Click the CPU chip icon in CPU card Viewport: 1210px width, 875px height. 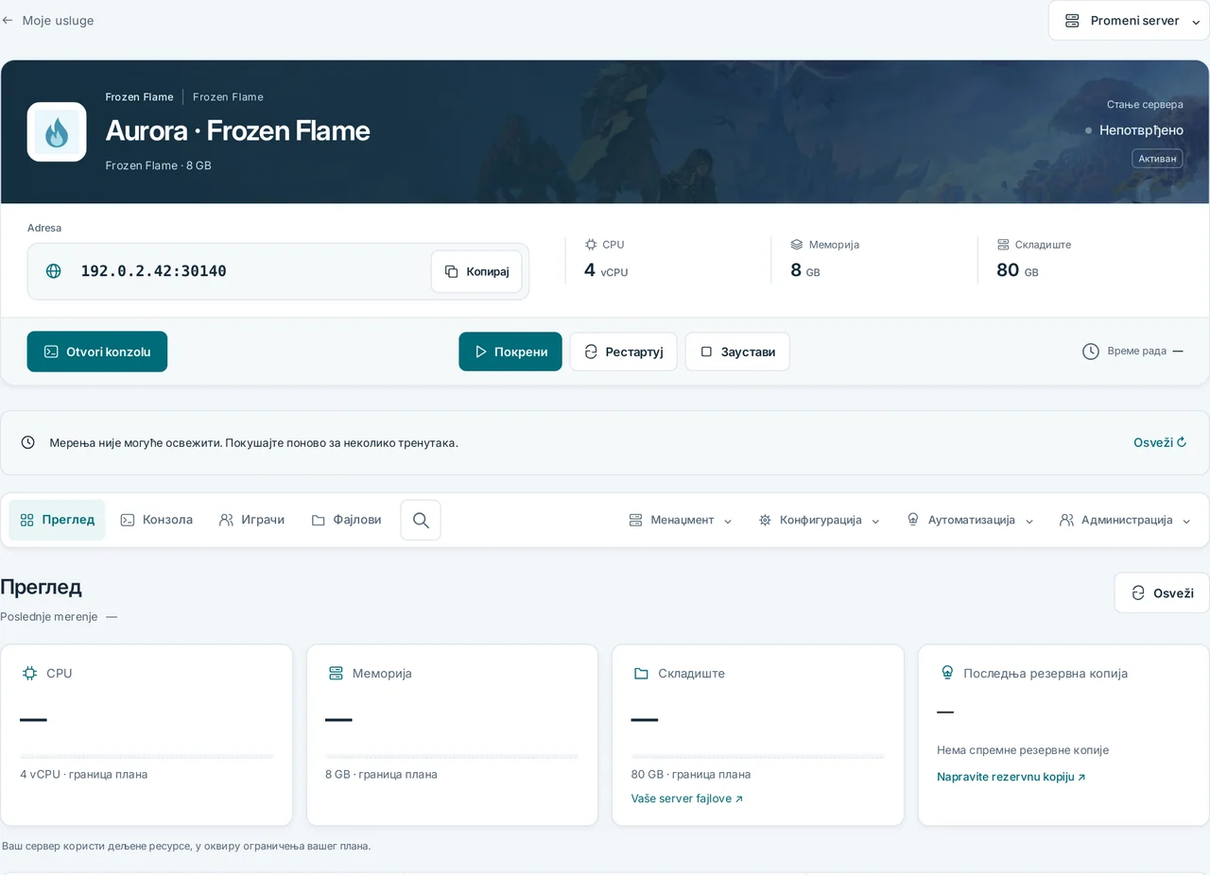point(30,673)
